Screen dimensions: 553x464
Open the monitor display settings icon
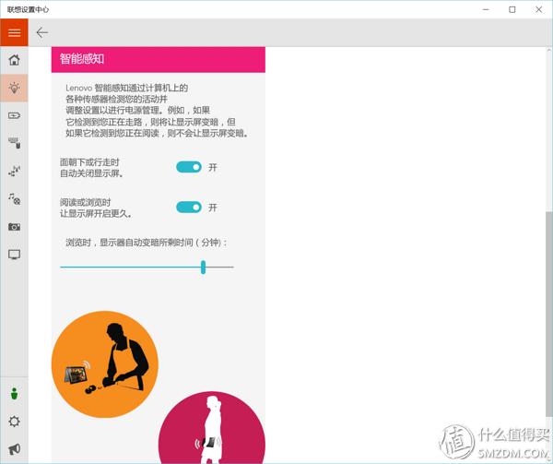[x=14, y=255]
